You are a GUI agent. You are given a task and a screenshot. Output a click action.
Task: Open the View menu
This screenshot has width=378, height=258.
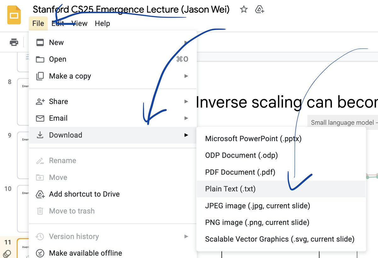point(79,23)
